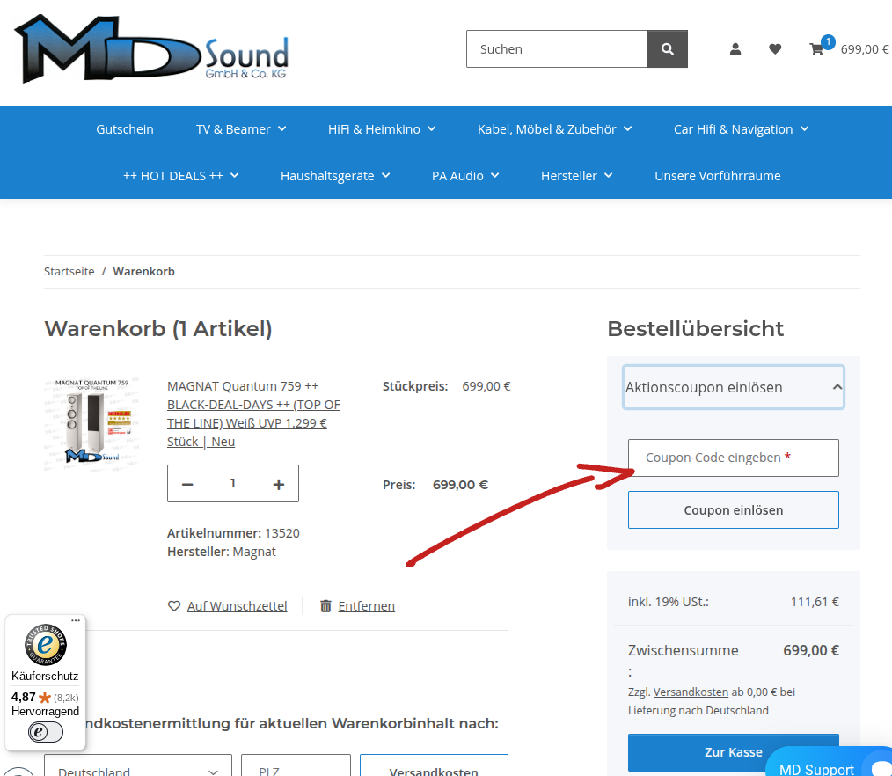
Task: Click the Versandkosten calculation button
Action: [x=434, y=765]
